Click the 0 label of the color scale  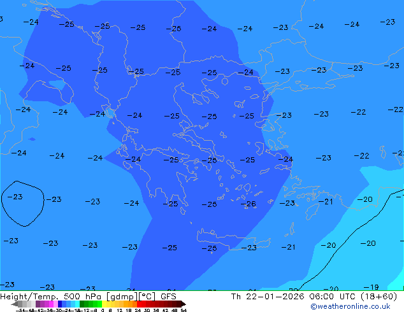point(103,310)
